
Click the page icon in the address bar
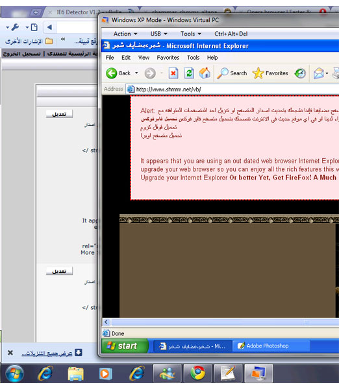[131, 89]
